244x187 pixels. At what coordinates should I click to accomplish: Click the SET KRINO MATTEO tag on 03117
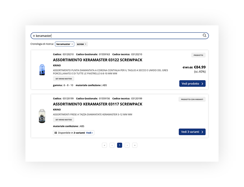point(64,120)
